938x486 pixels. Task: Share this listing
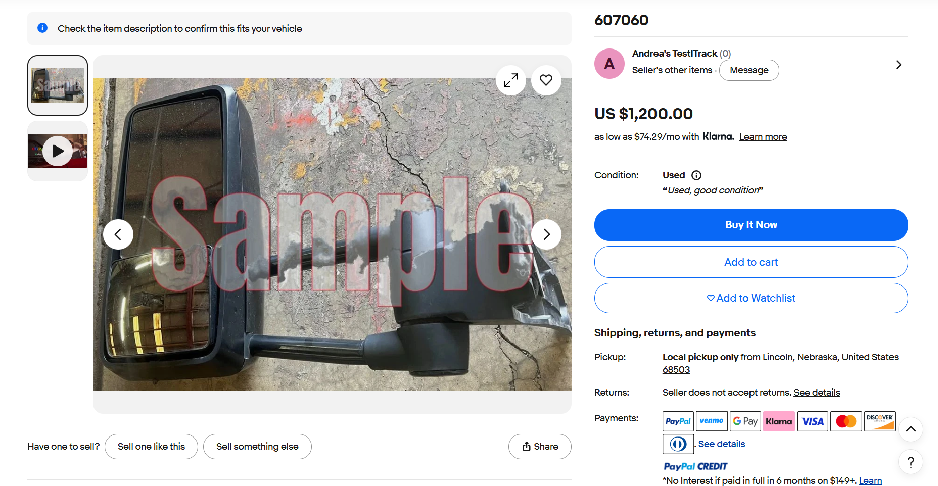540,447
